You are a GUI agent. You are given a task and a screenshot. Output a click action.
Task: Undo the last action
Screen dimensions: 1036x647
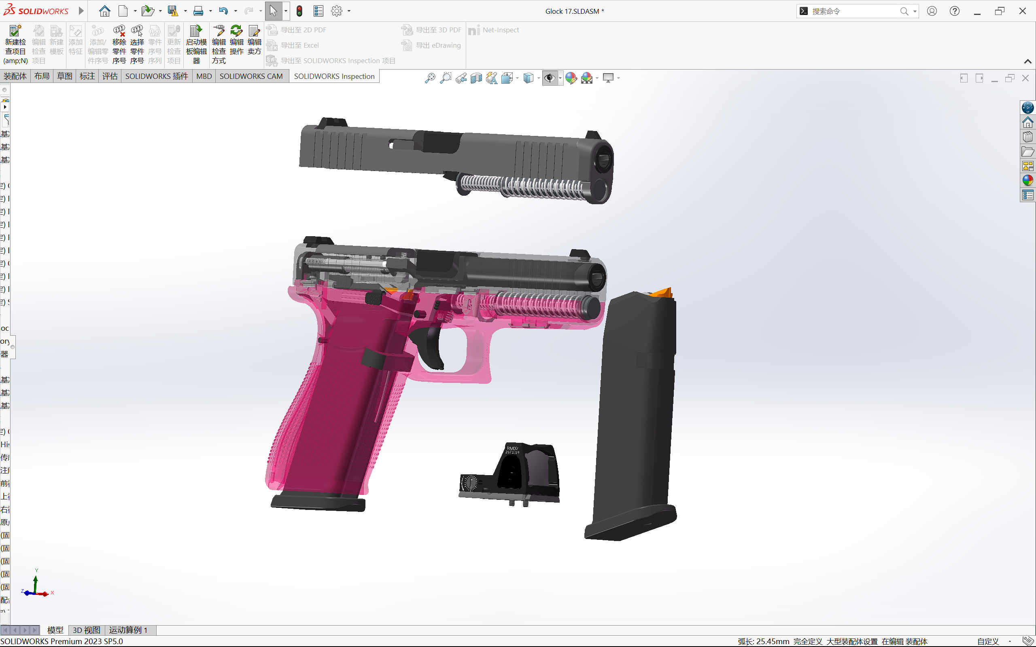(223, 11)
